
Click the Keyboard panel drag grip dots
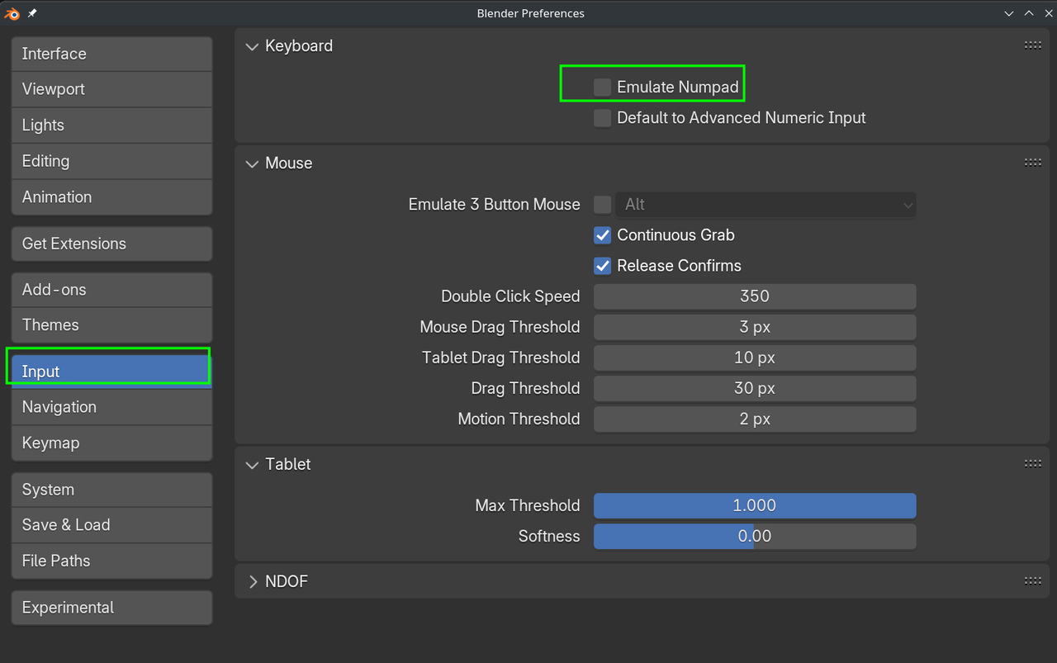coord(1032,45)
